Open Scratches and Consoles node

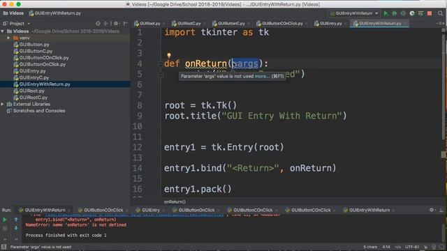pos(39,111)
